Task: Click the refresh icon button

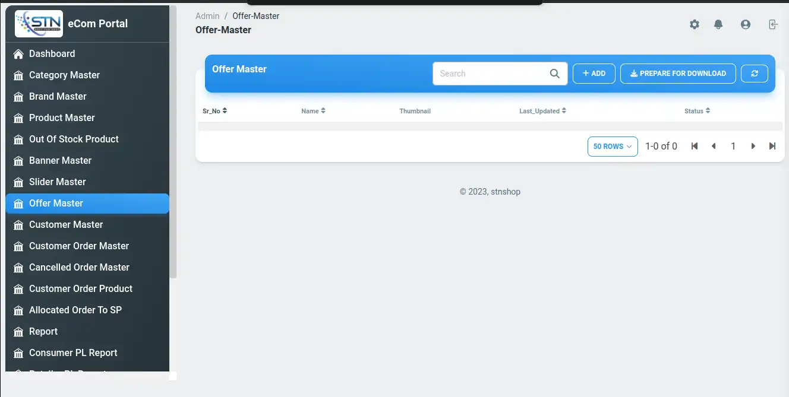Action: pyautogui.click(x=755, y=74)
